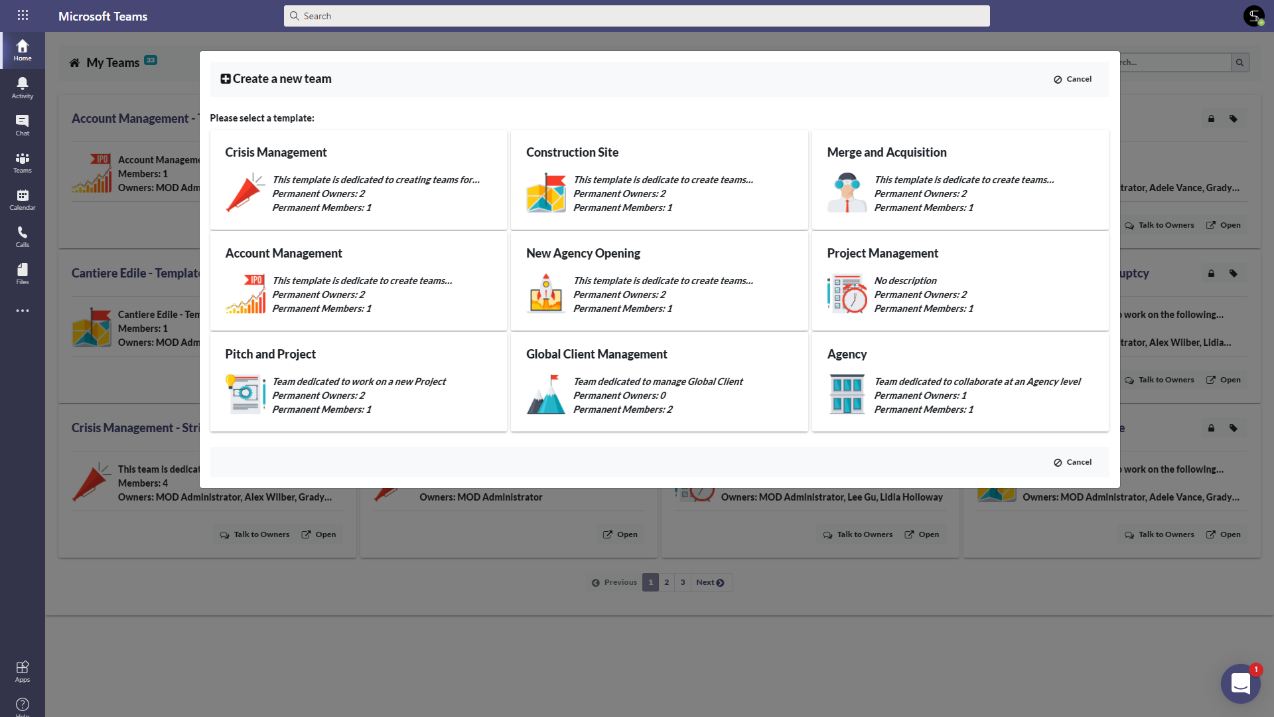Click the background search magnifier button
Image resolution: width=1274 pixels, height=717 pixels.
click(1239, 62)
